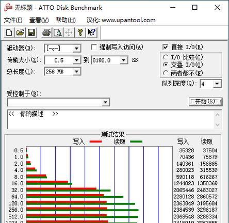Open the 文件(F) menu
The width and height of the screenshot is (229, 223).
[13, 20]
